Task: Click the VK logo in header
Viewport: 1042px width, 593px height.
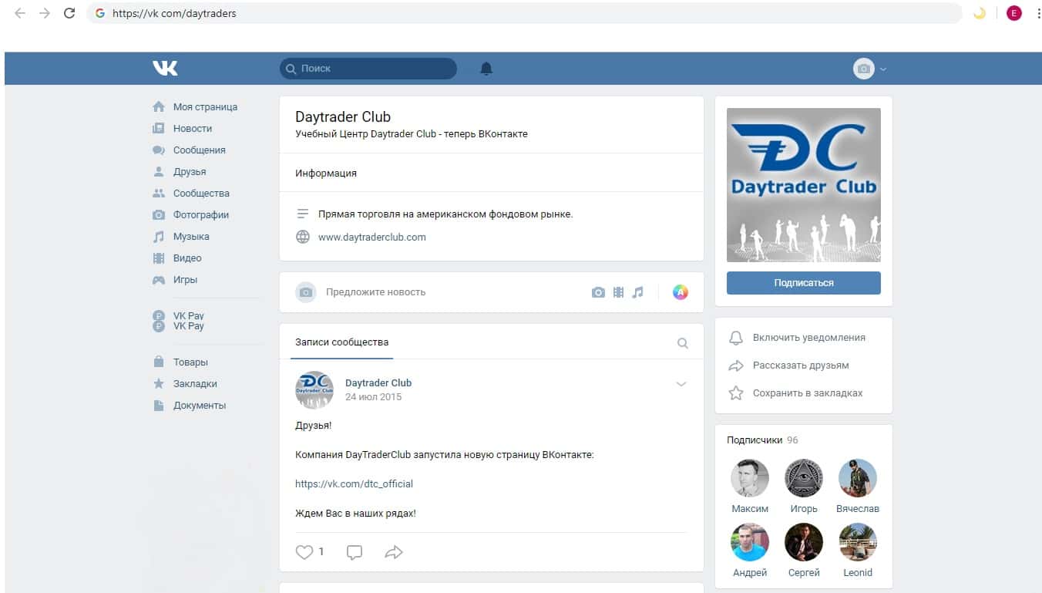Action: click(165, 69)
